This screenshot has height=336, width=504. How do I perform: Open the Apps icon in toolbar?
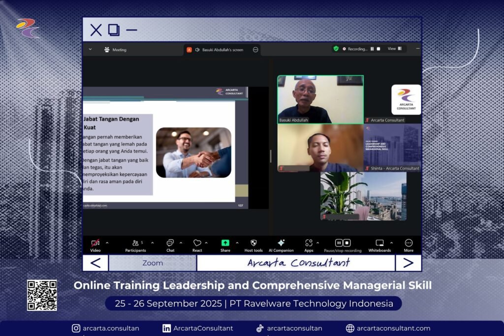[309, 243]
